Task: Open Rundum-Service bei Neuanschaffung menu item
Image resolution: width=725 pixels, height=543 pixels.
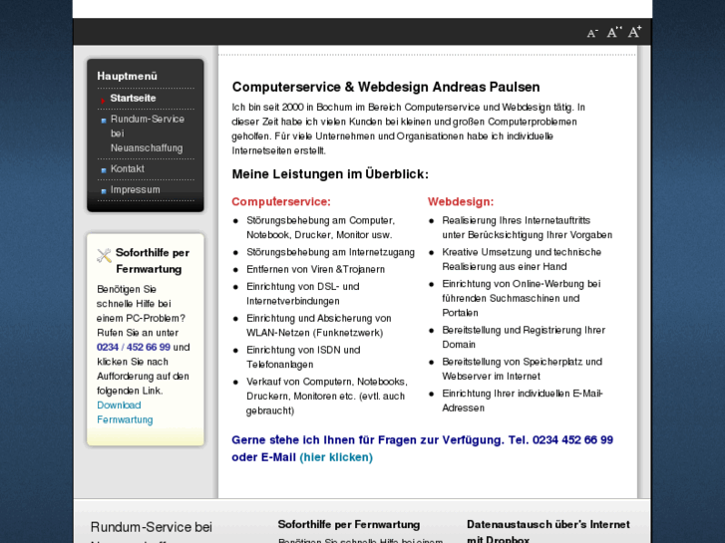Action: tap(147, 134)
